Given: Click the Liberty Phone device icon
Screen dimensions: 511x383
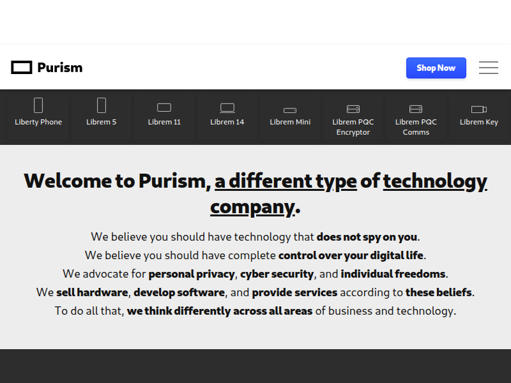Looking at the screenshot, I should pos(38,105).
